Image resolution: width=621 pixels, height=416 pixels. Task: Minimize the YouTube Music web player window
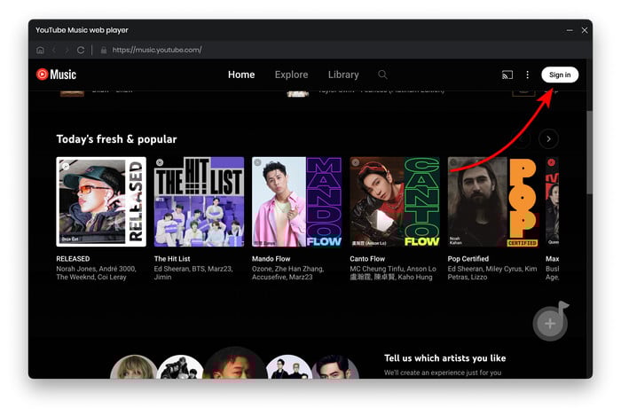coord(570,30)
